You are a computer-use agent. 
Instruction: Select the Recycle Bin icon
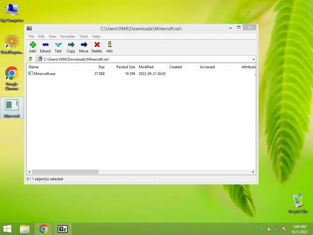coord(298,203)
